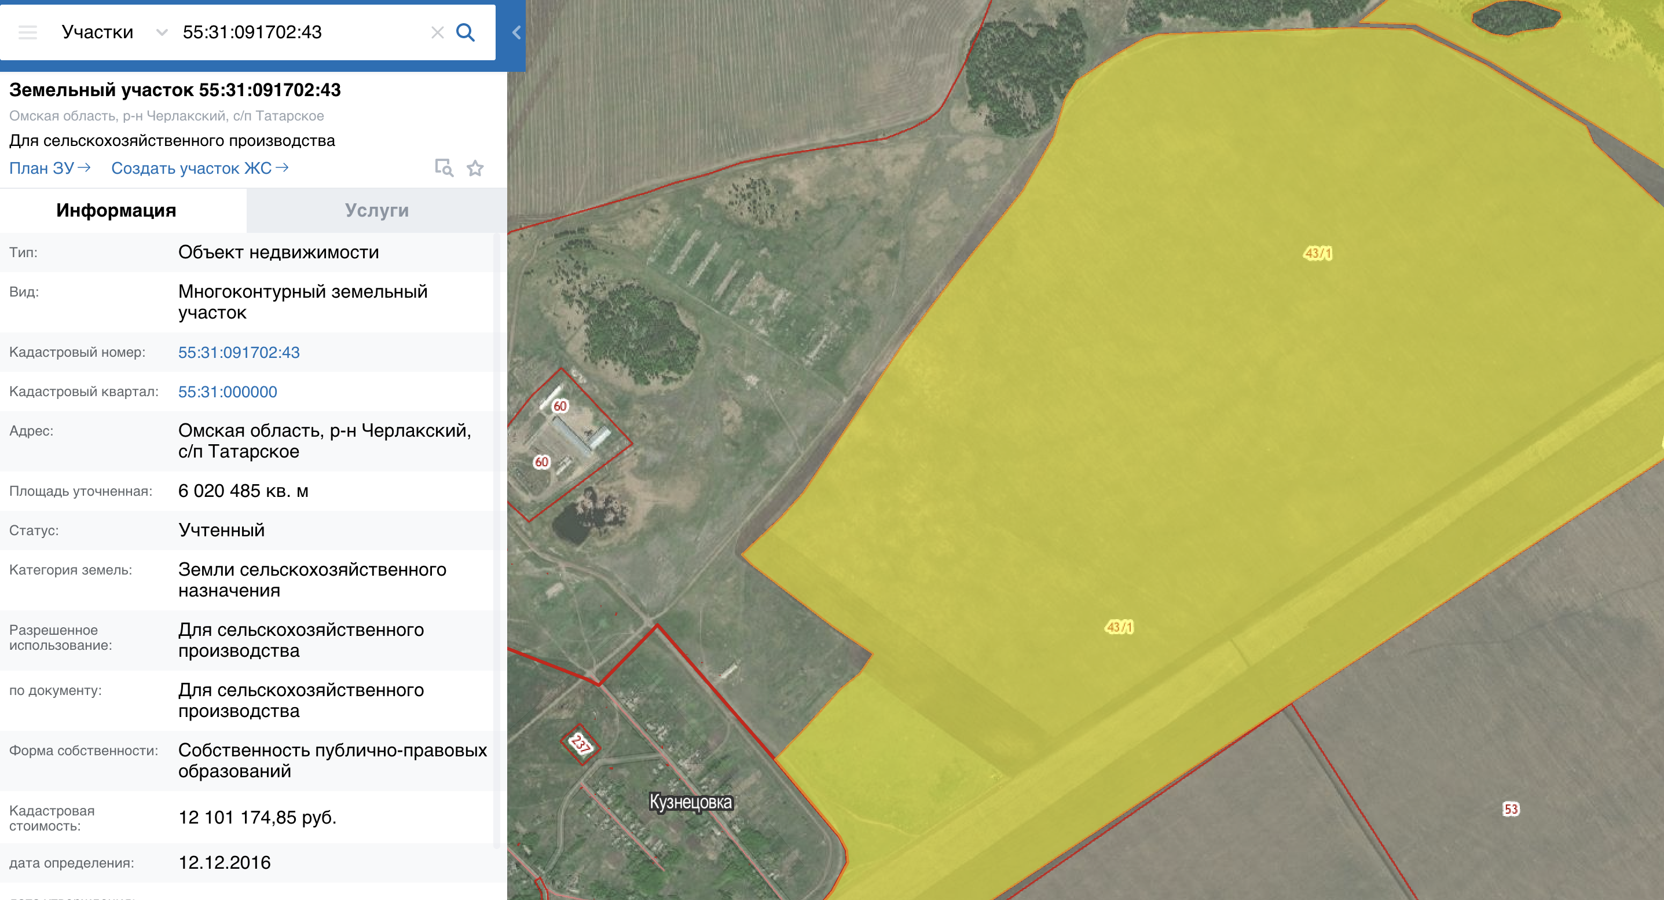Run search with the magnifier icon
1664x900 pixels.
pos(466,32)
